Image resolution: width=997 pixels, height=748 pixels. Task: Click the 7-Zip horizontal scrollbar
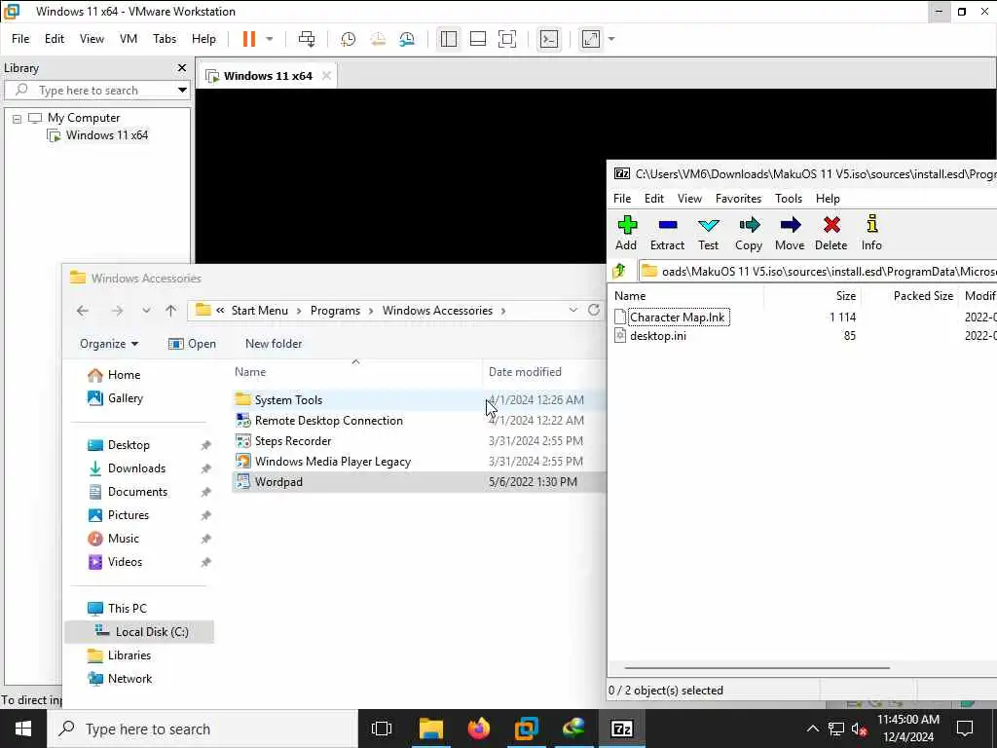757,668
